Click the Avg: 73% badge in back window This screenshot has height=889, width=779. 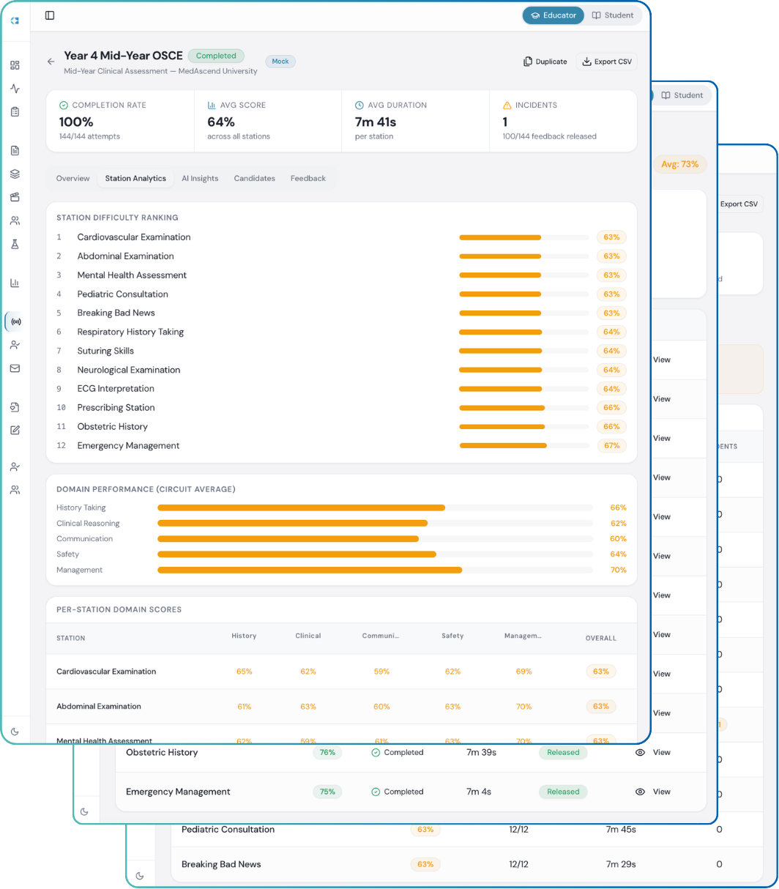coord(679,164)
